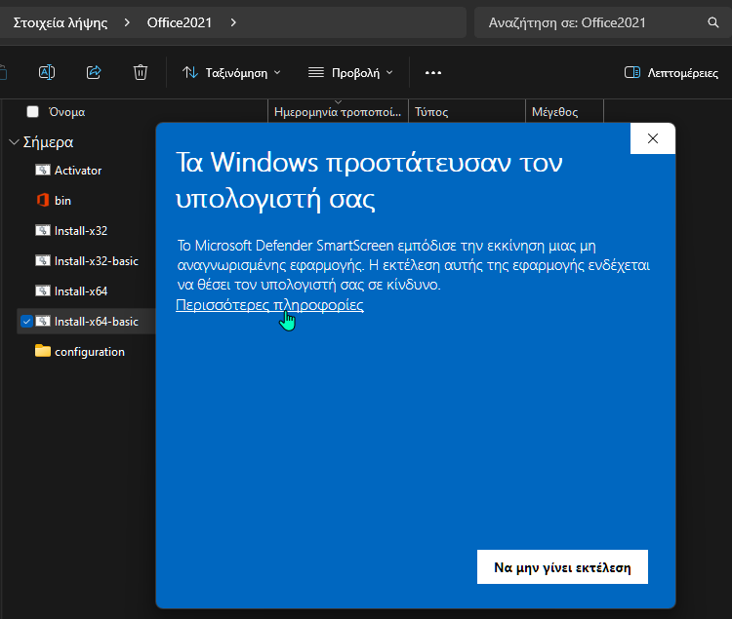Sort by Ημερομηνία τροποποίησης column header

338,112
